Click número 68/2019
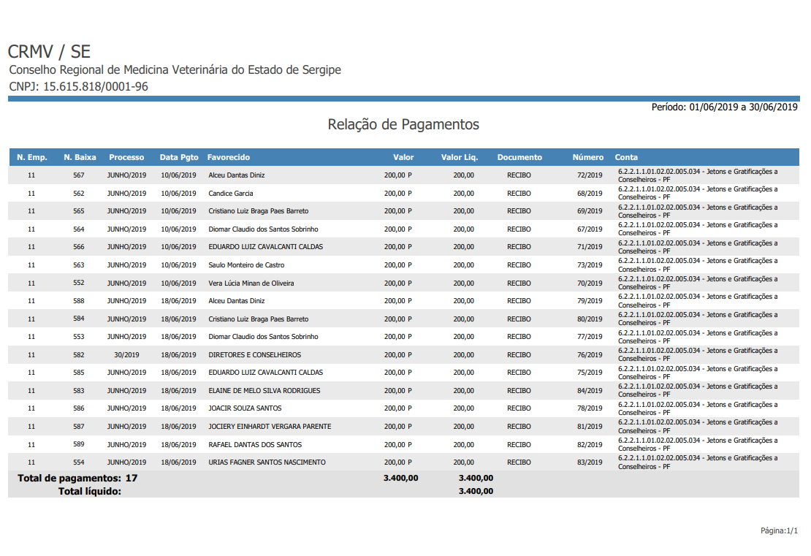Viewport: 811px width, 556px height. click(x=590, y=194)
